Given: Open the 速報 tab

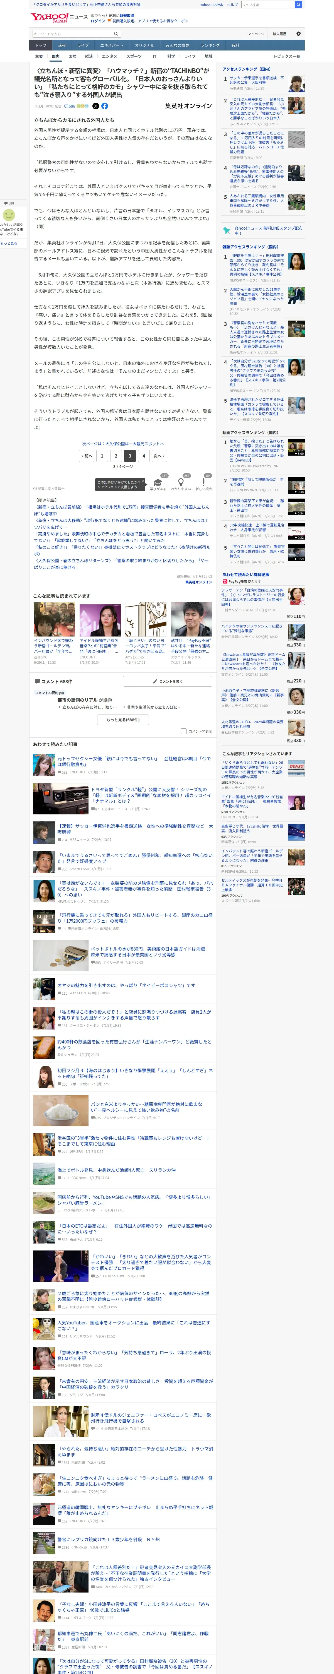Looking at the screenshot, I should (x=62, y=45).
